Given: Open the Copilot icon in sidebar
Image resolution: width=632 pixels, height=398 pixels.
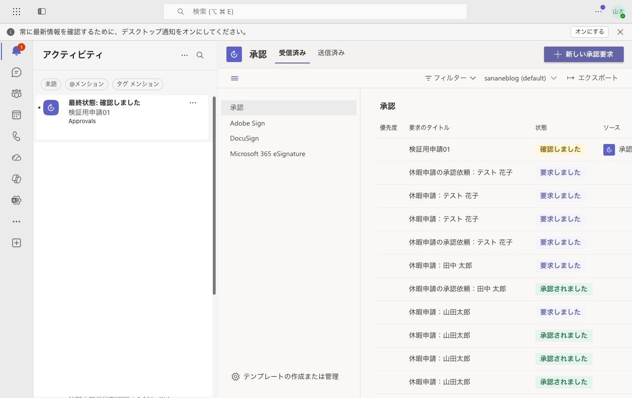Looking at the screenshot, I should pyautogui.click(x=17, y=179).
